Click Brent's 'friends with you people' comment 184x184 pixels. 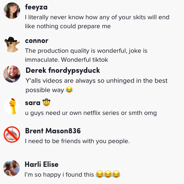point(77,141)
